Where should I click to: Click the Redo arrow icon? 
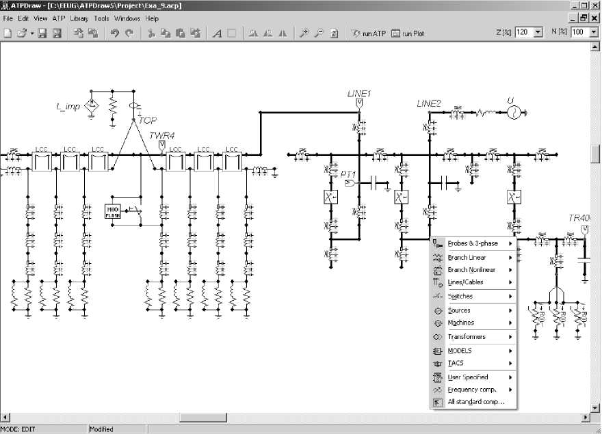point(129,33)
